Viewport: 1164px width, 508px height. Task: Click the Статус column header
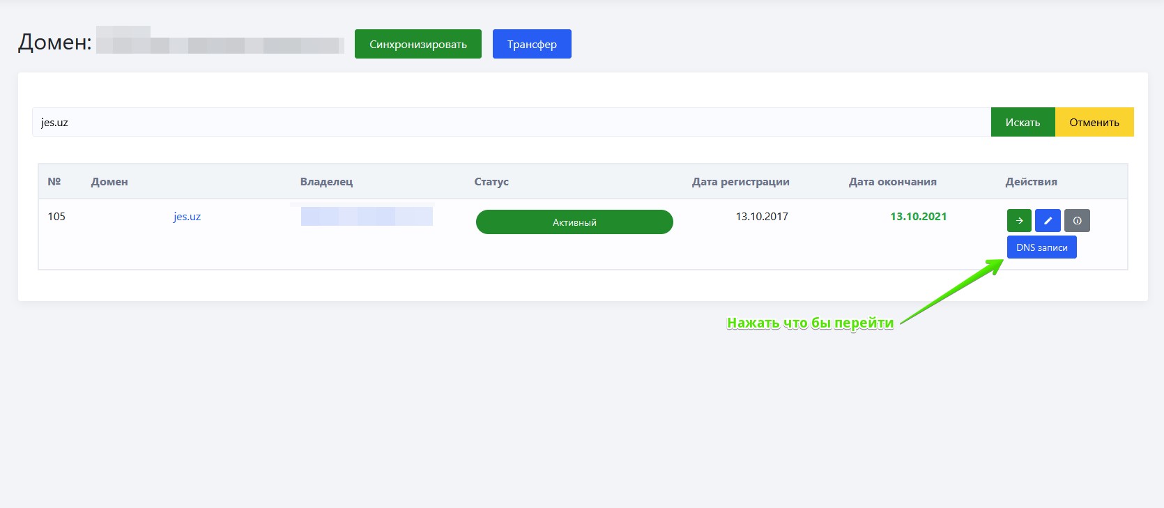(x=491, y=182)
